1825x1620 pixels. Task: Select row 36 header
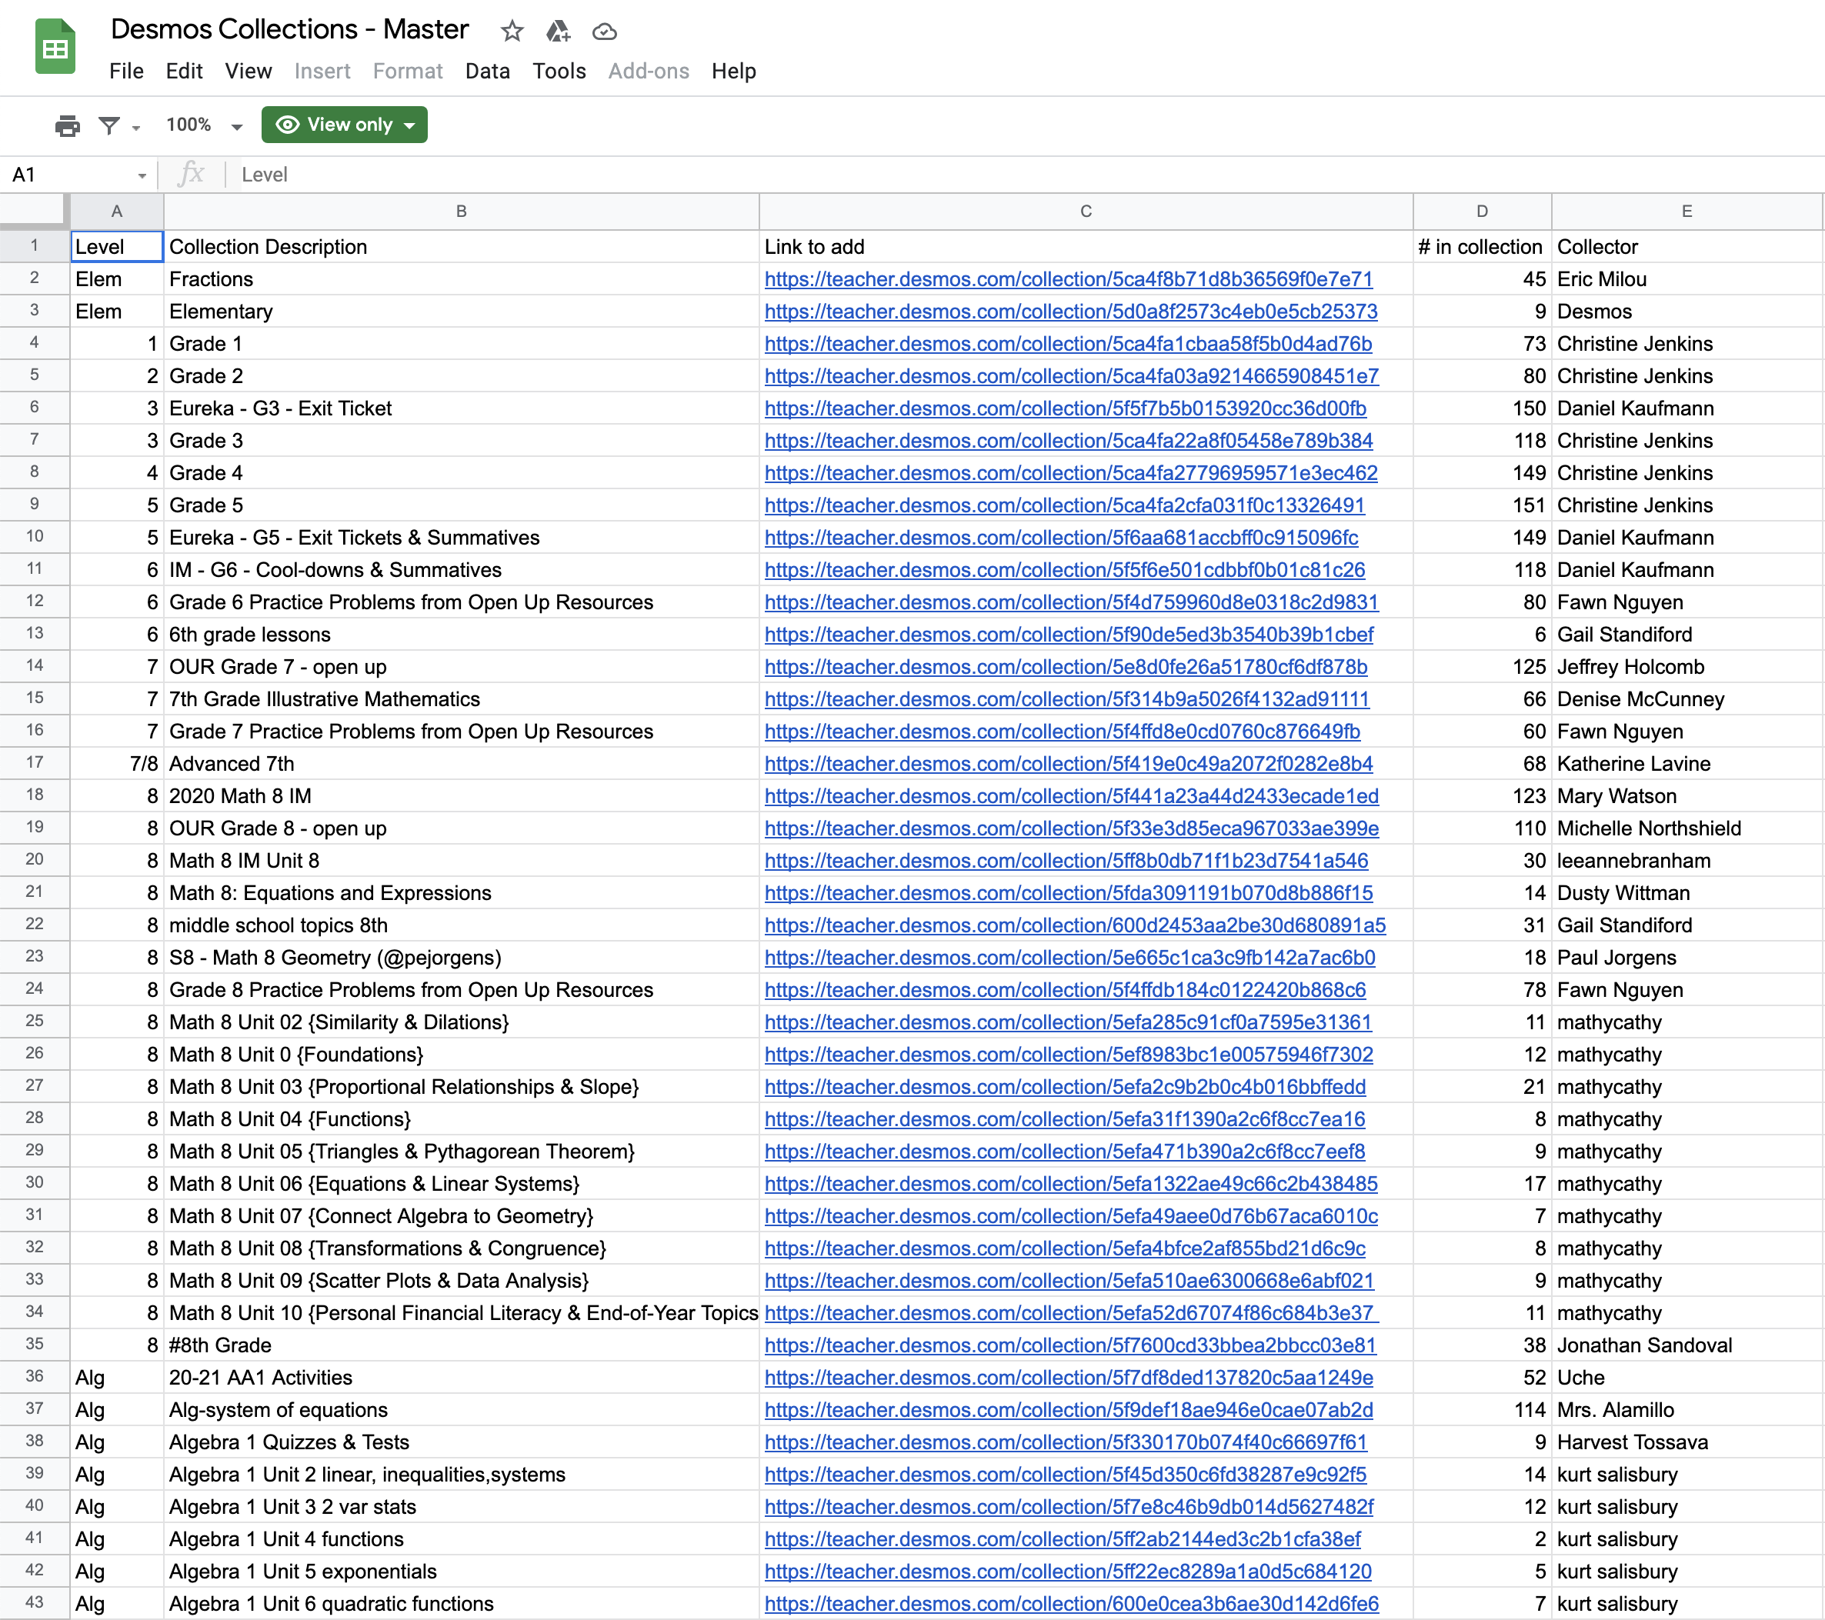(x=35, y=1377)
